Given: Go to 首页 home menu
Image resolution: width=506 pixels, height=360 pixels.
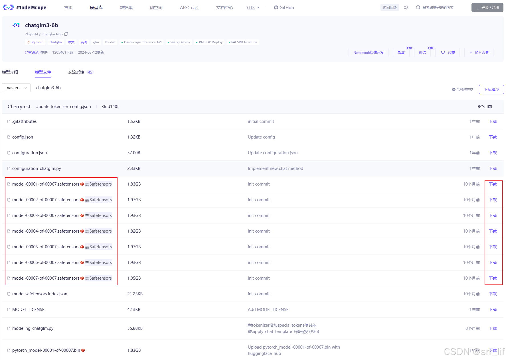Looking at the screenshot, I should pyautogui.click(x=68, y=7).
